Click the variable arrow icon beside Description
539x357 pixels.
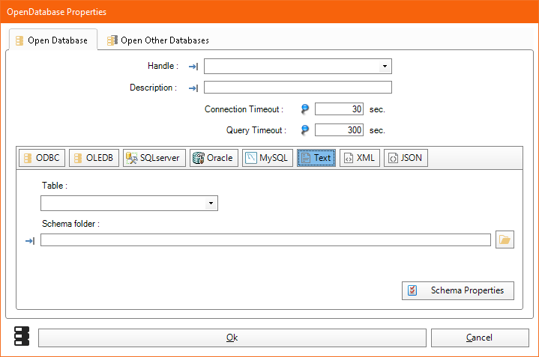(x=193, y=88)
